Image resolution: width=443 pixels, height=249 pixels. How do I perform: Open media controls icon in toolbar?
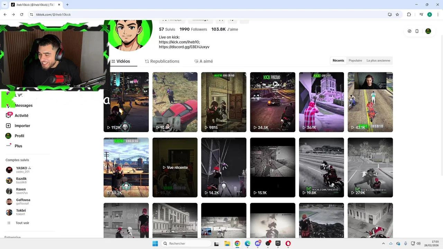click(x=421, y=15)
